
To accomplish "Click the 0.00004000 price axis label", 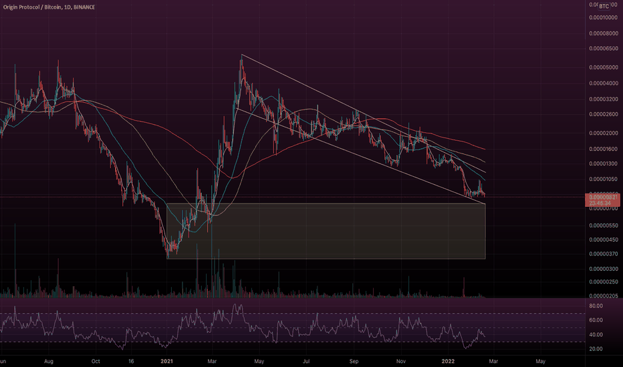I will [x=604, y=83].
